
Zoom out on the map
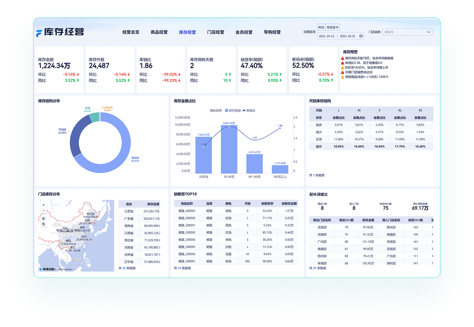(x=44, y=211)
